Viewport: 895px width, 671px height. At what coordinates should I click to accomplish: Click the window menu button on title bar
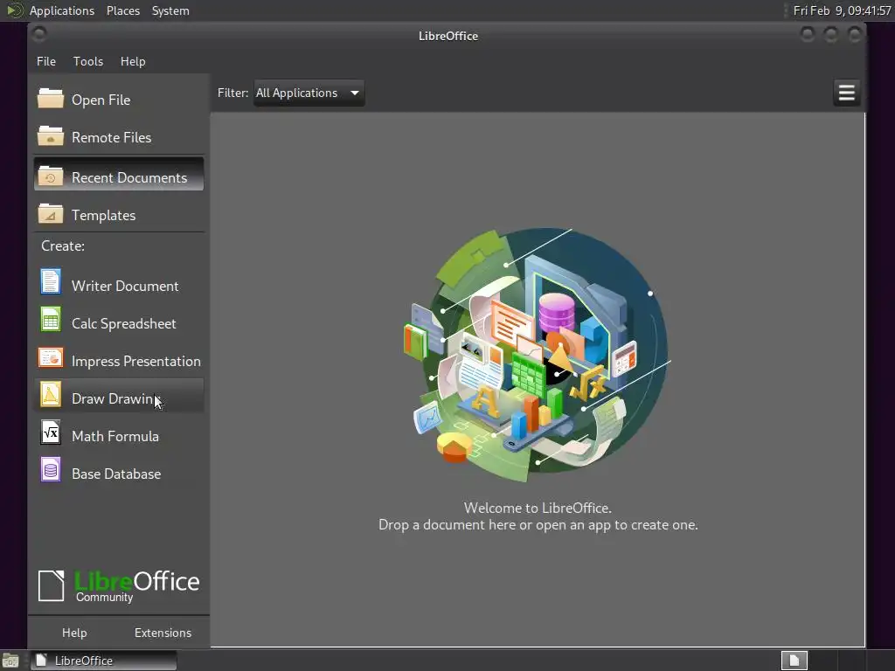pyautogui.click(x=39, y=35)
